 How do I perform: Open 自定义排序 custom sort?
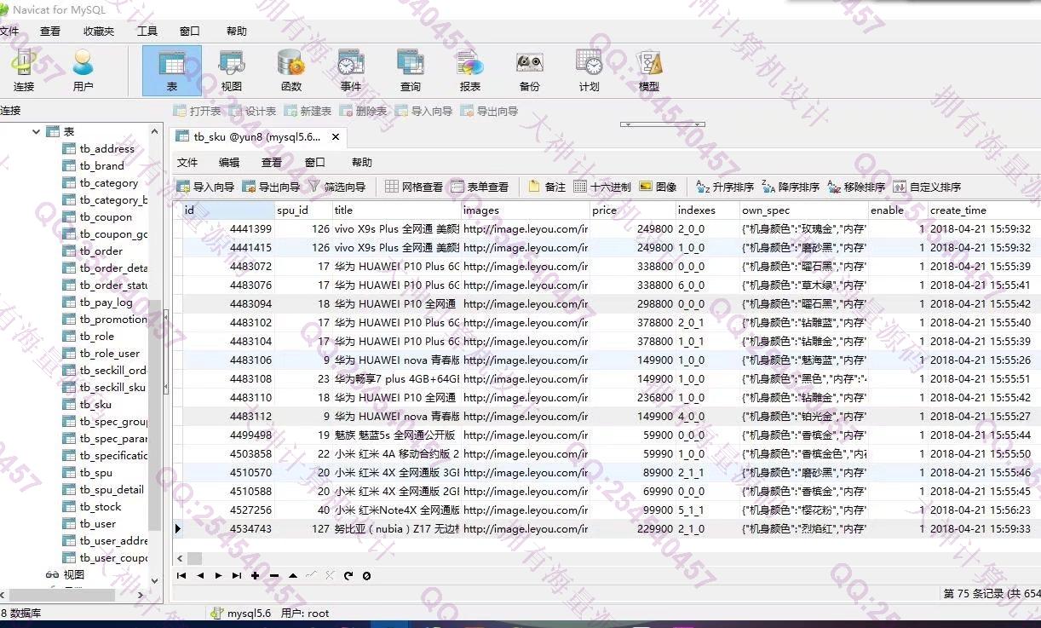click(927, 187)
